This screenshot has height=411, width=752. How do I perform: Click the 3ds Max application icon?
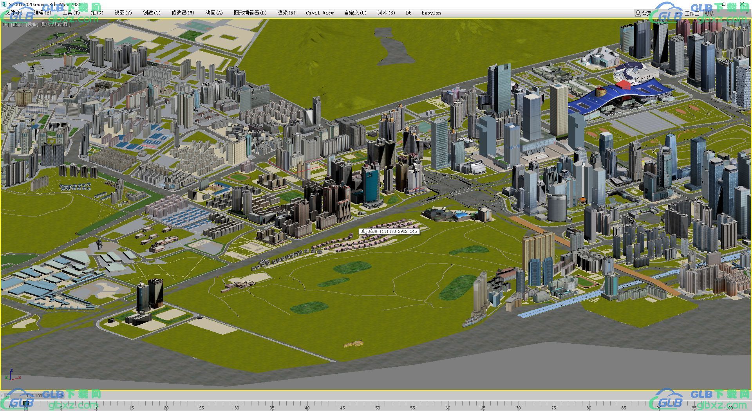click(x=4, y=4)
